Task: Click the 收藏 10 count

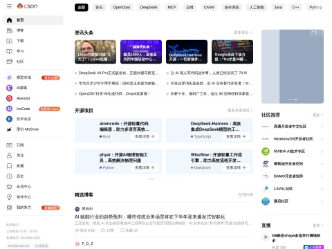Action: click(x=129, y=230)
